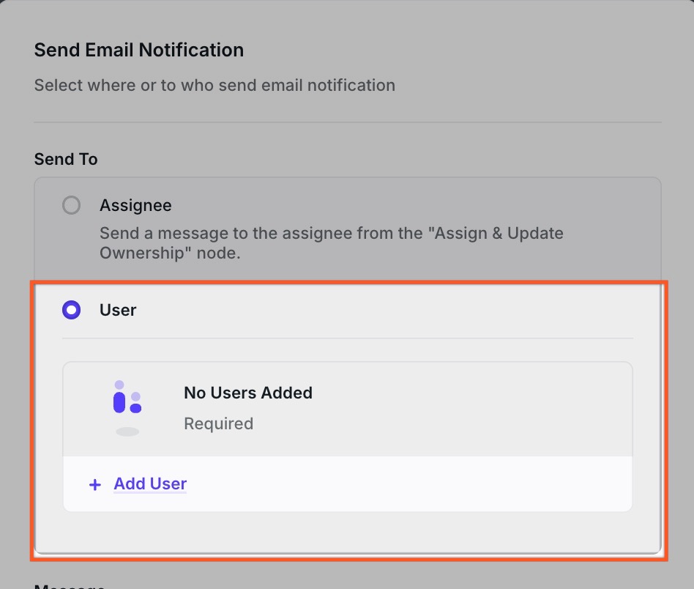
Task: Click the Add User link
Action: (150, 484)
